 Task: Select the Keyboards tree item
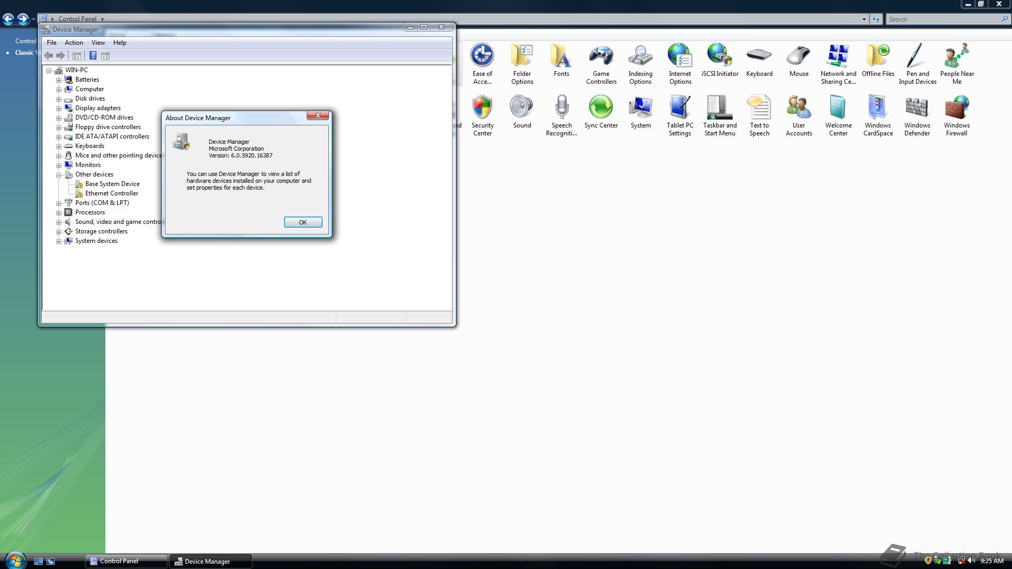(x=90, y=146)
